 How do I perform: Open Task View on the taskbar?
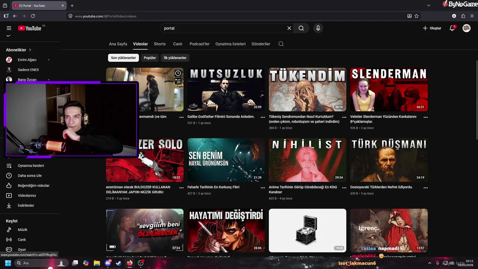pos(75,263)
